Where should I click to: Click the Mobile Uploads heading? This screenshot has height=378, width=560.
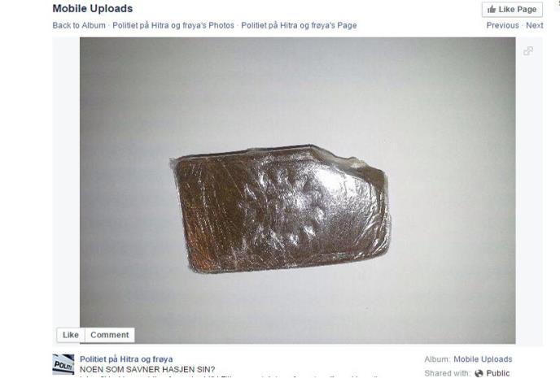93,9
